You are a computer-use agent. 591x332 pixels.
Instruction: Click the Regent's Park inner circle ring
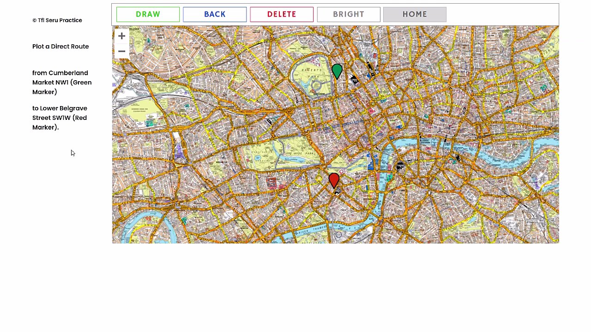[316, 85]
